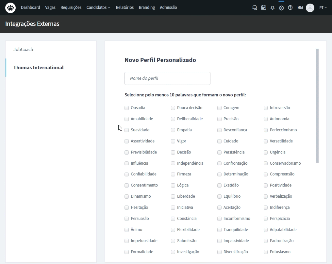Click the Mkt account label

click(300, 8)
